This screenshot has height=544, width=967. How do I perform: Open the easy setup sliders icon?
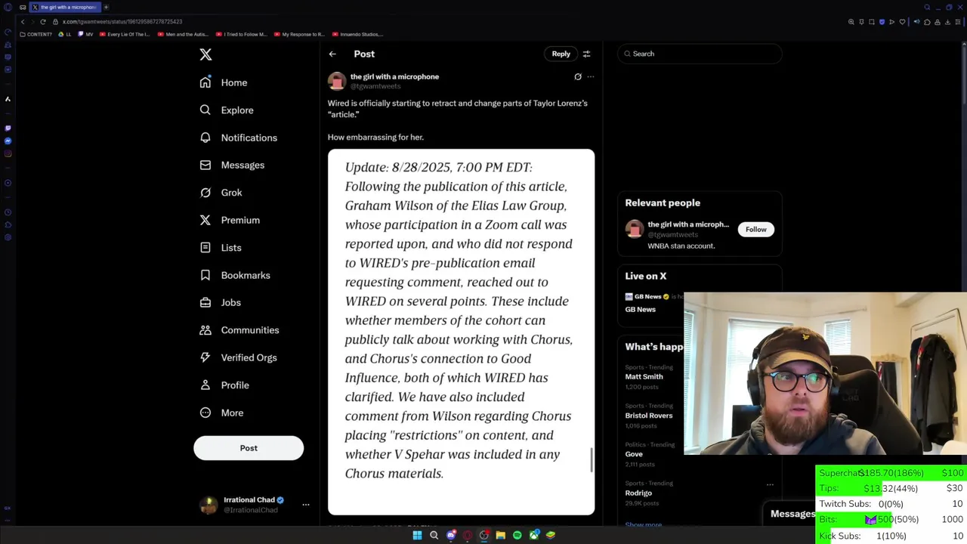[x=958, y=22]
